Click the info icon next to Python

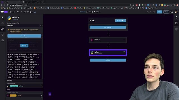[18, 17]
